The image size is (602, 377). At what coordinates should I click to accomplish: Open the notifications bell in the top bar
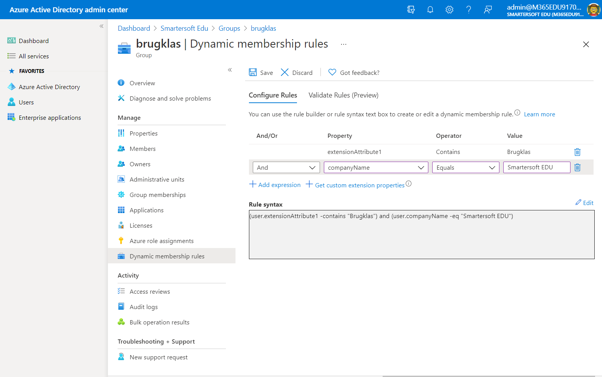coord(430,10)
